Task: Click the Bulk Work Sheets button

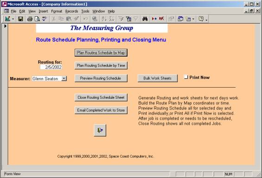Action: (x=158, y=78)
